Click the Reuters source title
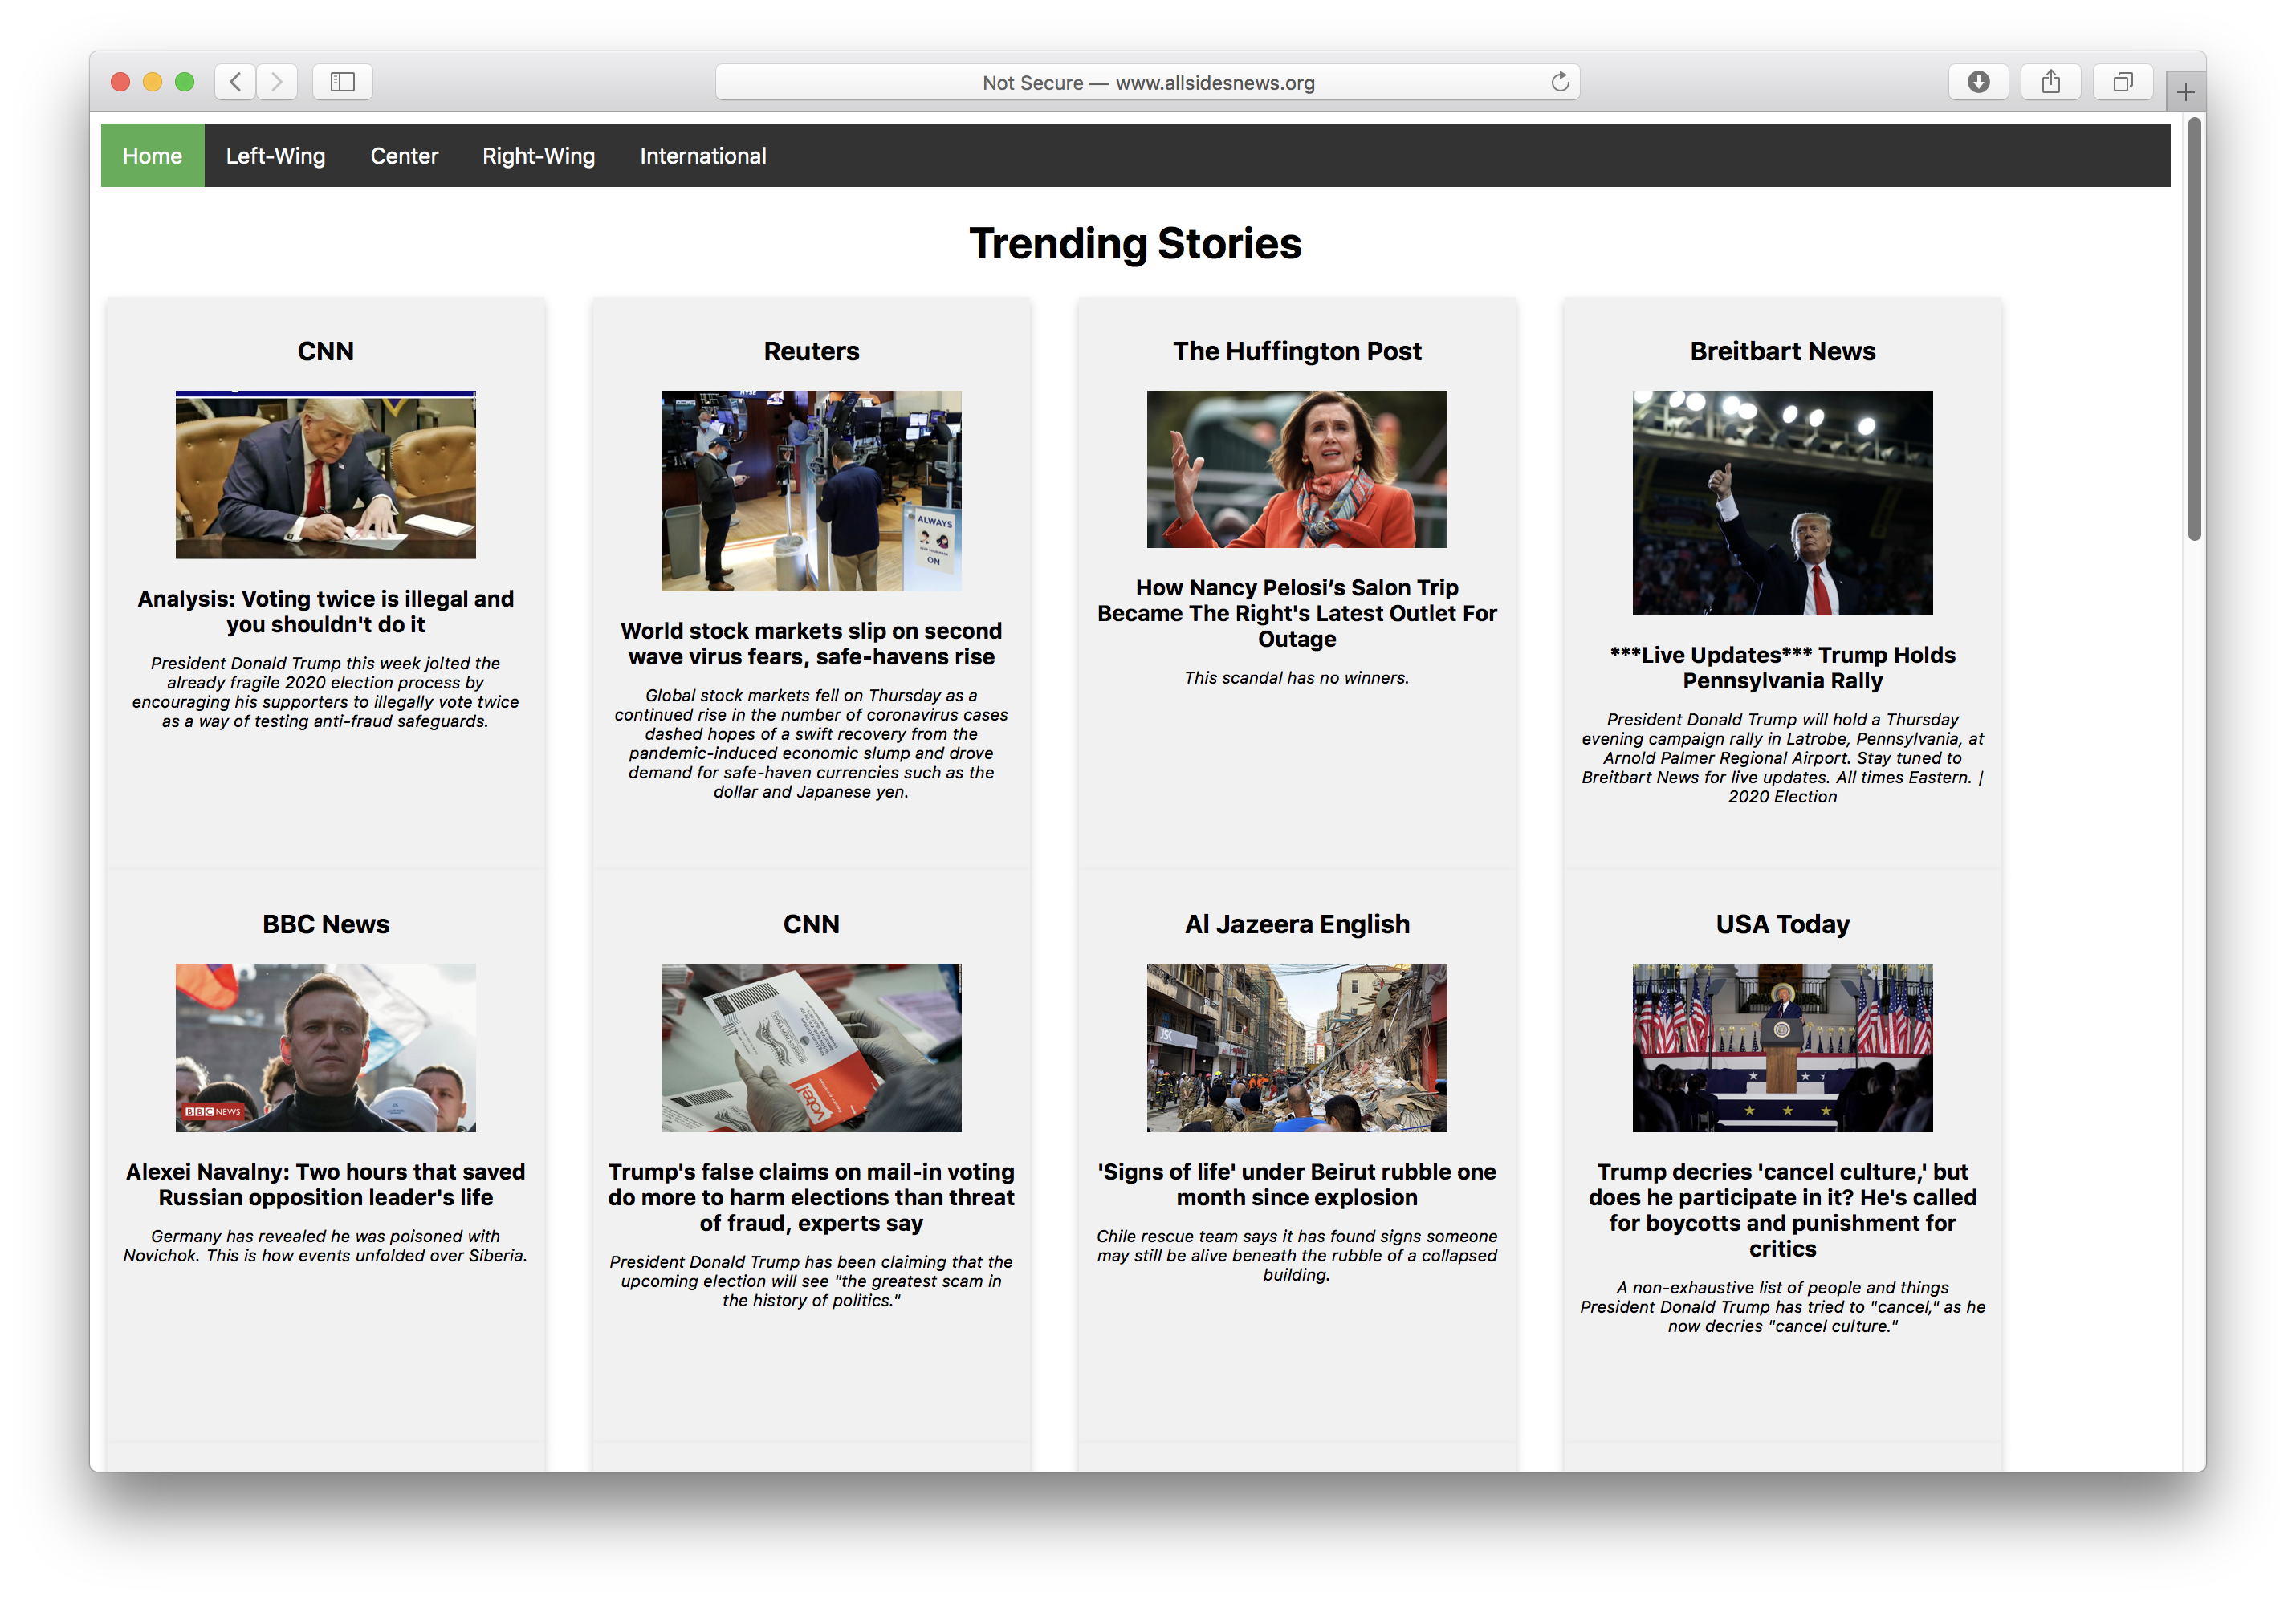 click(811, 351)
